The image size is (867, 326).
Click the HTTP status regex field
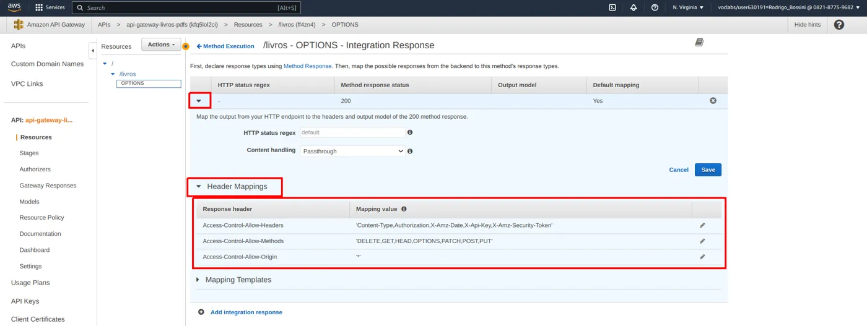pos(352,132)
